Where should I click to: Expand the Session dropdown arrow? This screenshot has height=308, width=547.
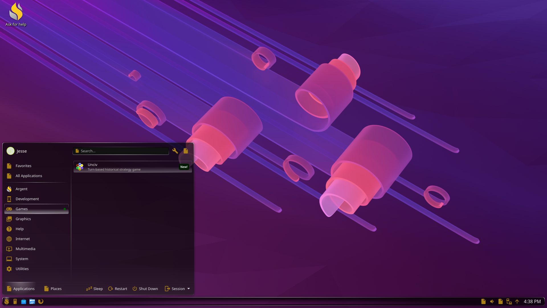(x=189, y=289)
